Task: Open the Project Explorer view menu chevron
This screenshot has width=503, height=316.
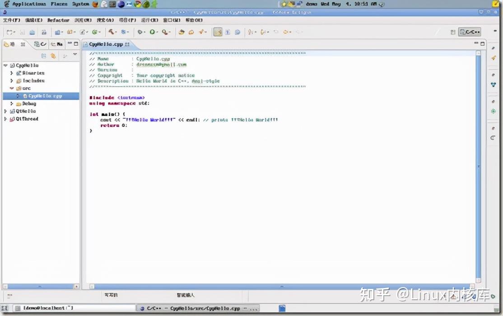Action: click(x=75, y=55)
